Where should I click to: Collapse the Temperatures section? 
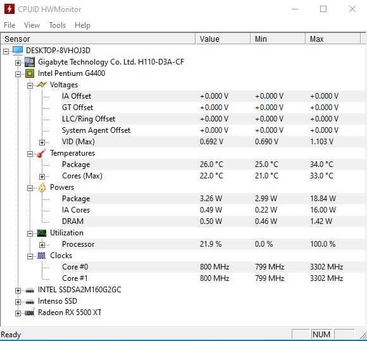[30, 154]
